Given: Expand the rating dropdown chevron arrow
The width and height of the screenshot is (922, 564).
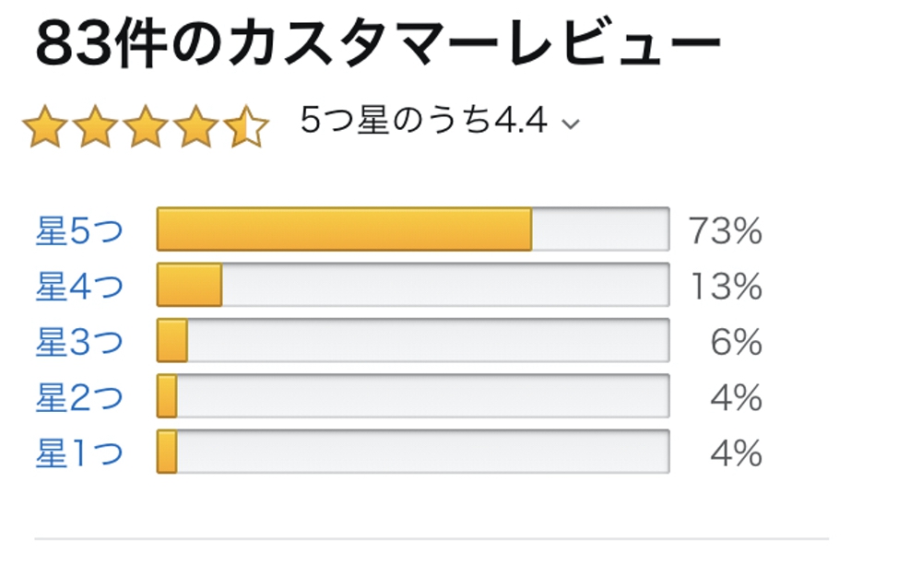Looking at the screenshot, I should click(571, 124).
